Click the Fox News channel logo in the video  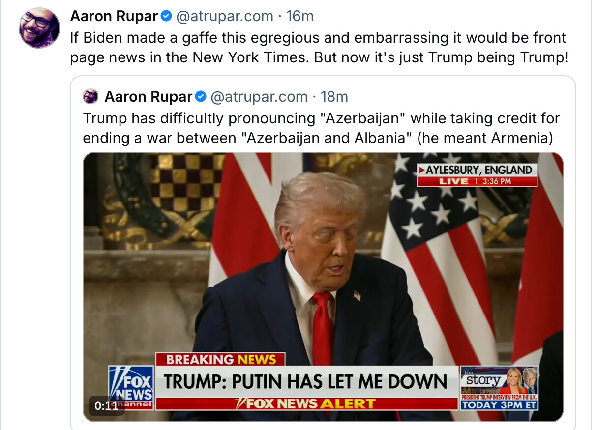click(x=131, y=388)
